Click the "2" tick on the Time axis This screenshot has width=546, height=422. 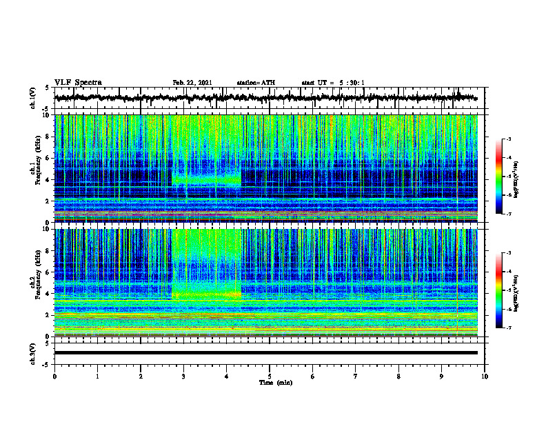tap(141, 376)
